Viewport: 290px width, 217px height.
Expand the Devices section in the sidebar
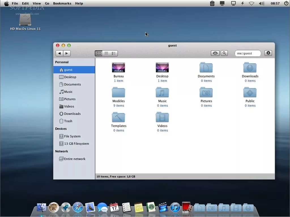click(61, 129)
